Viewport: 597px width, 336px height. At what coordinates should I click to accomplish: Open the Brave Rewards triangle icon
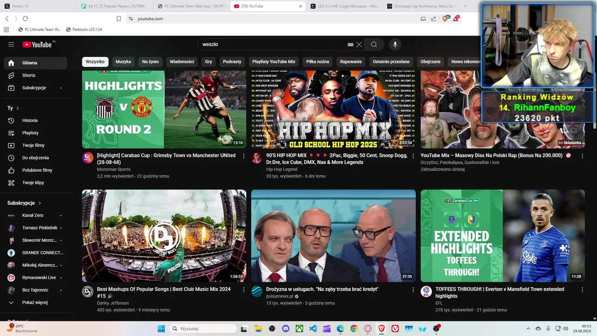click(456, 19)
